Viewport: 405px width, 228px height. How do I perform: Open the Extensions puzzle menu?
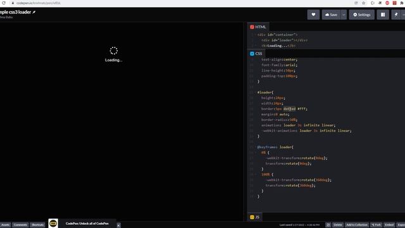tap(402, 3)
